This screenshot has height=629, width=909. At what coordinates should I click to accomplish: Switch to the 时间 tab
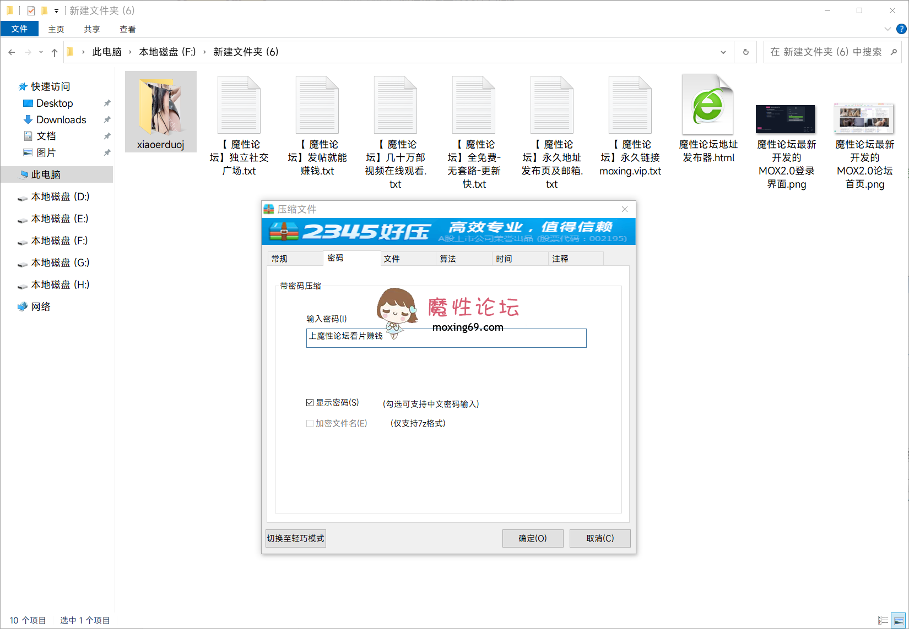(x=521, y=259)
